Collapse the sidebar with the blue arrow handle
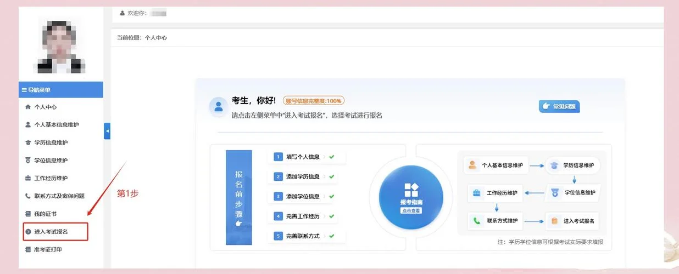This screenshot has height=274, width=679. [107, 131]
